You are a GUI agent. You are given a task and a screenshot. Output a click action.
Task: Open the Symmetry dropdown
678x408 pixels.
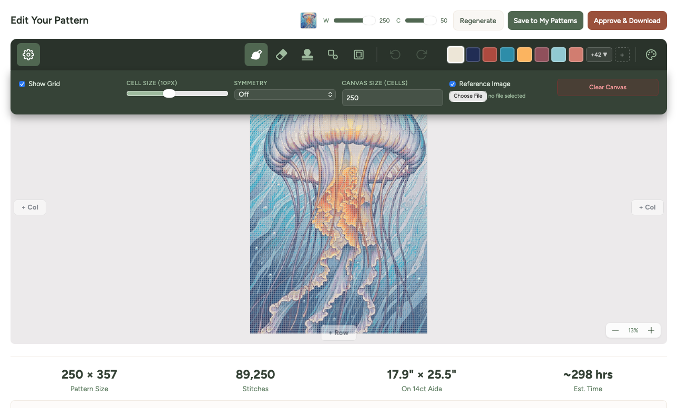285,95
